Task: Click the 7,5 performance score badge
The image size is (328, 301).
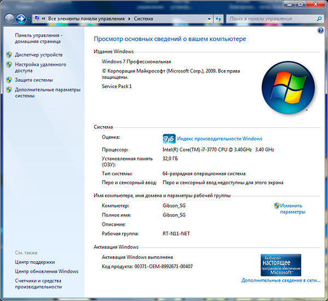Action: pos(169,139)
